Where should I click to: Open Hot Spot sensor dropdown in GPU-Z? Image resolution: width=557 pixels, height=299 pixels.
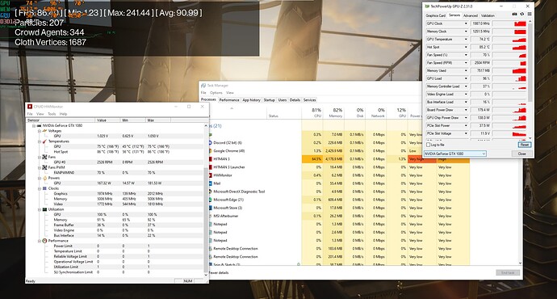pyautogui.click(x=466, y=47)
